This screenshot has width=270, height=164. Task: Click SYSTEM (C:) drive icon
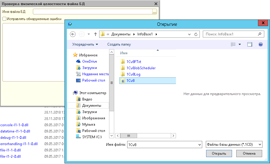click(78, 137)
